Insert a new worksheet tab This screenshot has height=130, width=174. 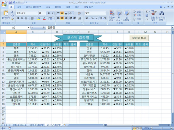pos(65,125)
